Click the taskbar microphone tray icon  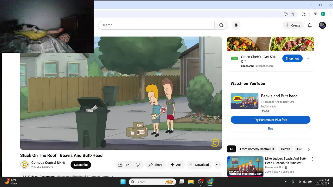click(x=293, y=182)
